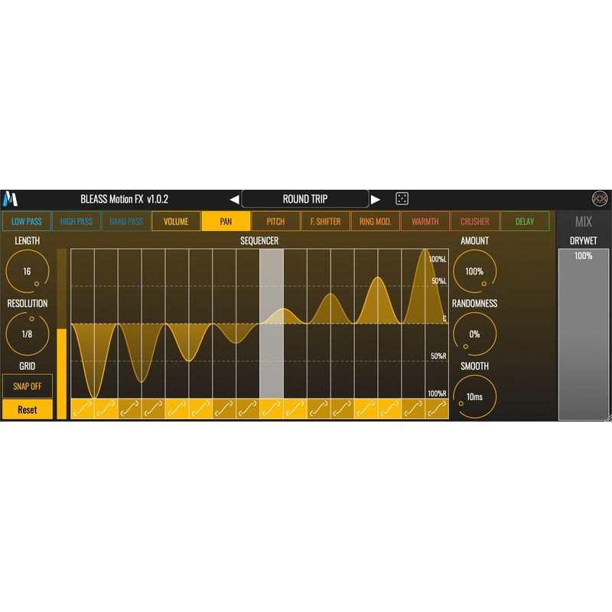Screen dimensions: 612x612
Task: Open the RESOLUTION selector showing 1/8
Action: pyautogui.click(x=27, y=334)
